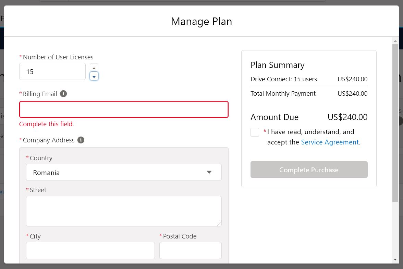Click the modal scrollbar down arrow
Viewport: 403px width, 269px height.
click(x=395, y=259)
